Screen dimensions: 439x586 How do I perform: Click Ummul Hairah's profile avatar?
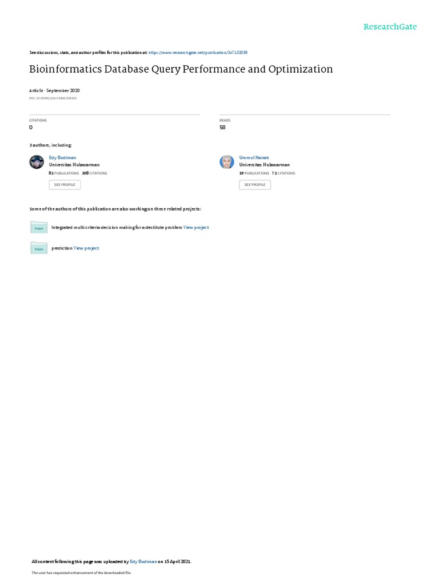(226, 162)
